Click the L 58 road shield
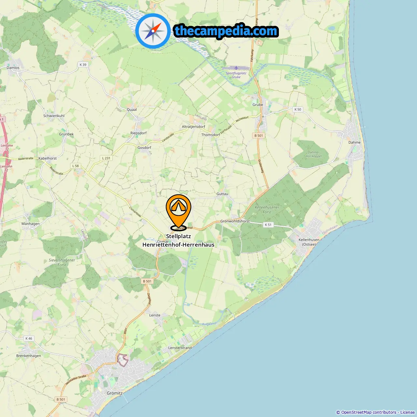The width and height of the screenshot is (417, 417). pyautogui.click(x=75, y=166)
